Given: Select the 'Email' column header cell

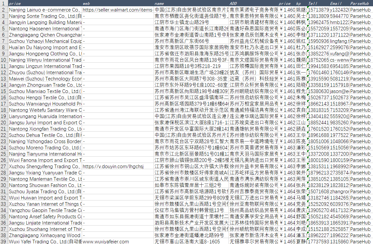Looking at the screenshot, I should click(339, 3).
